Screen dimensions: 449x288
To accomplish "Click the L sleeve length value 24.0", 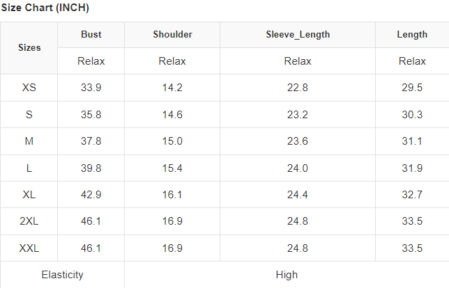I will click(x=298, y=168).
